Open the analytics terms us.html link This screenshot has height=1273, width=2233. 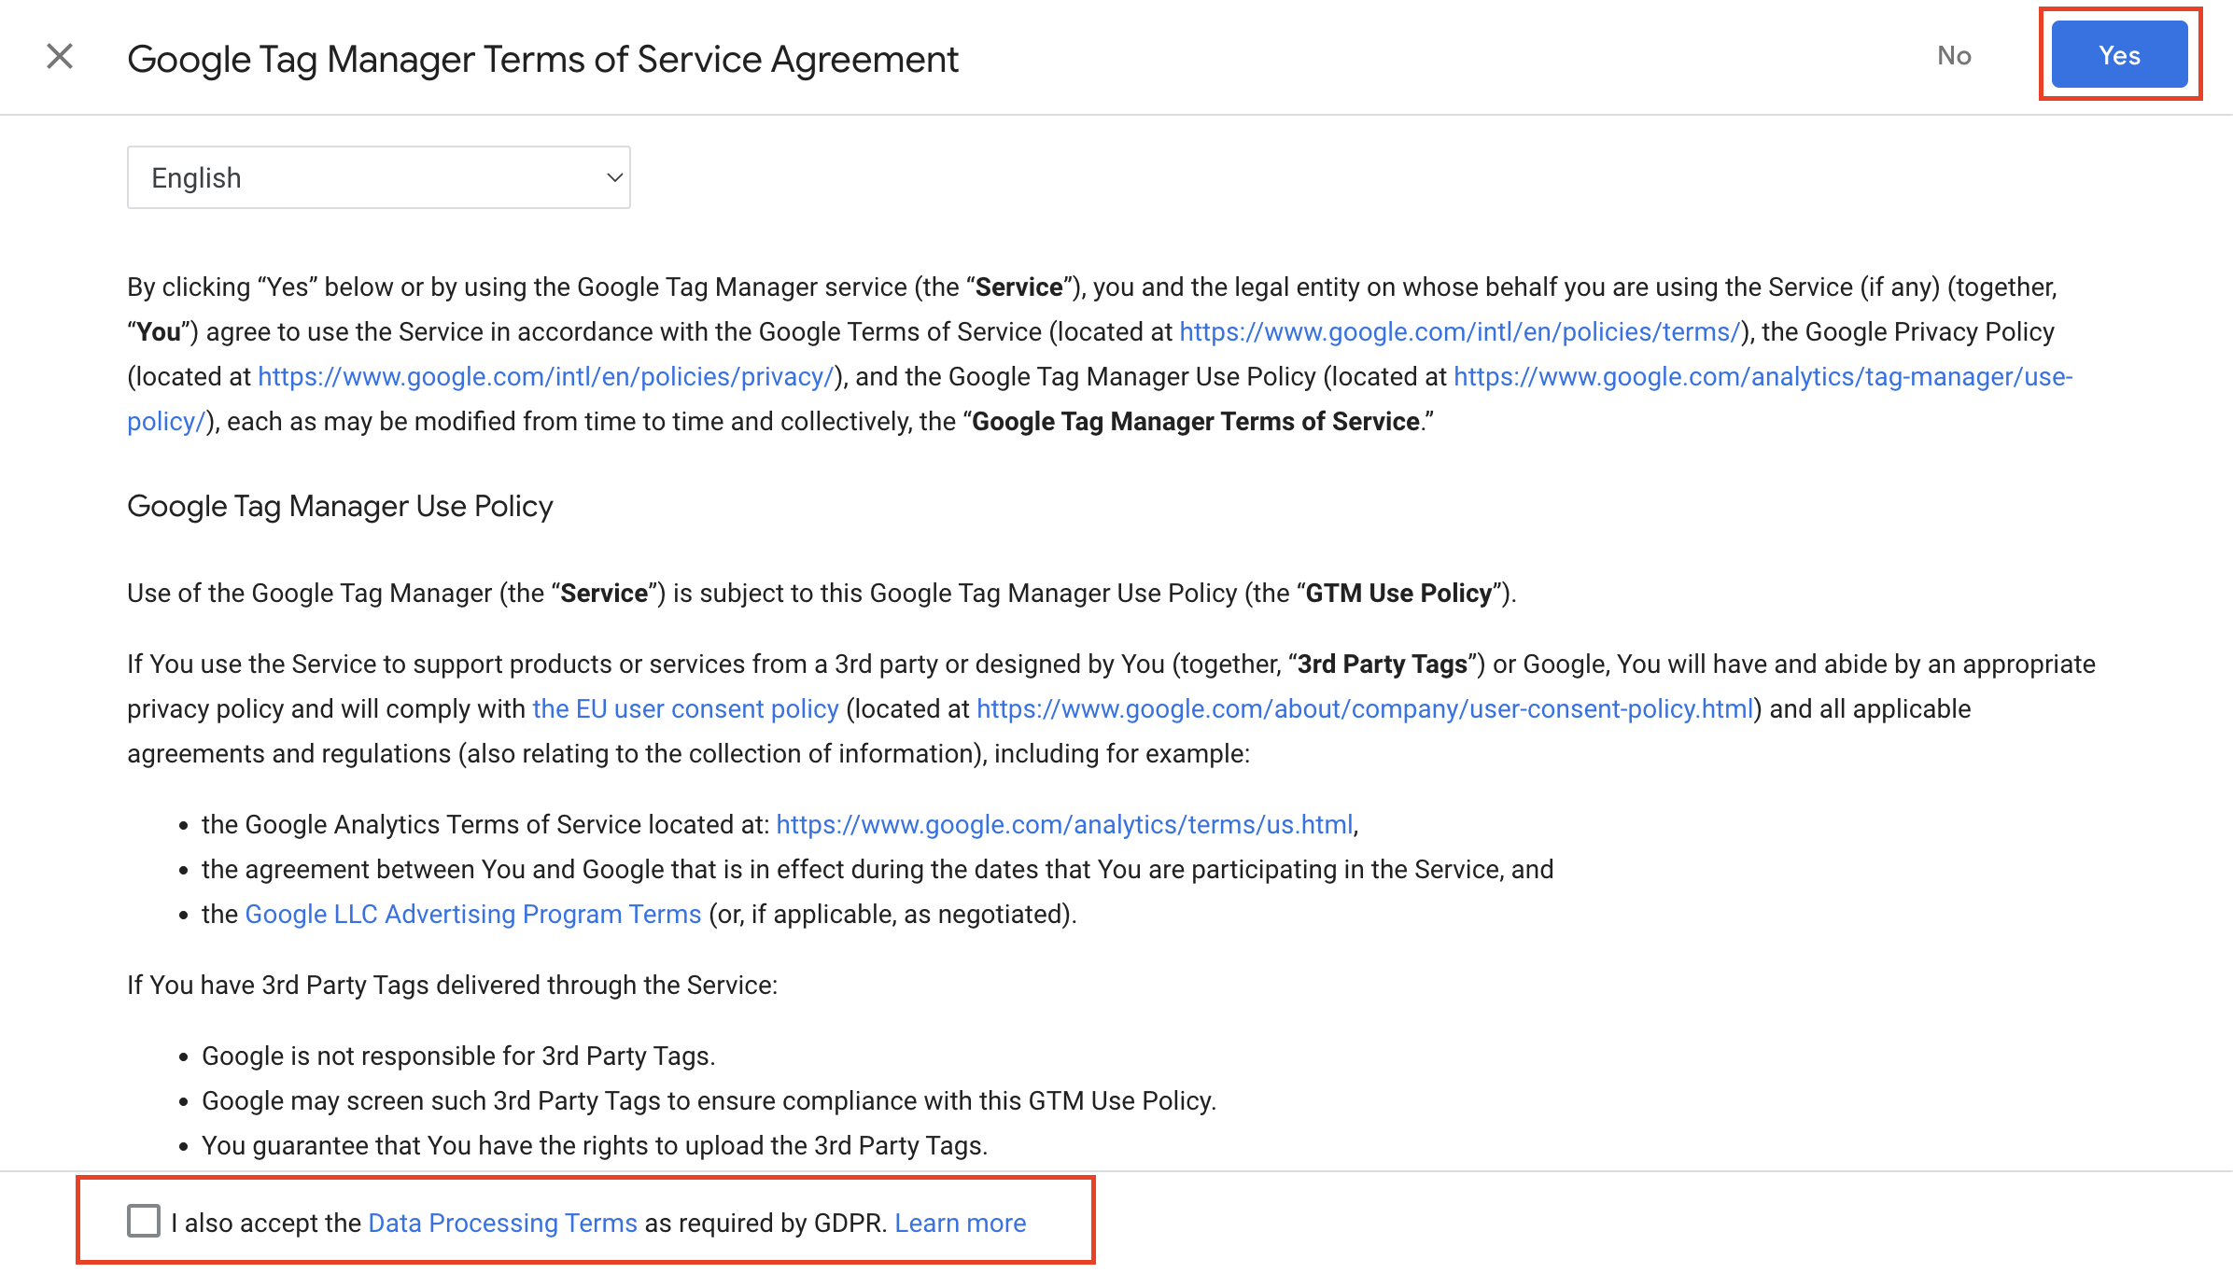(1064, 825)
